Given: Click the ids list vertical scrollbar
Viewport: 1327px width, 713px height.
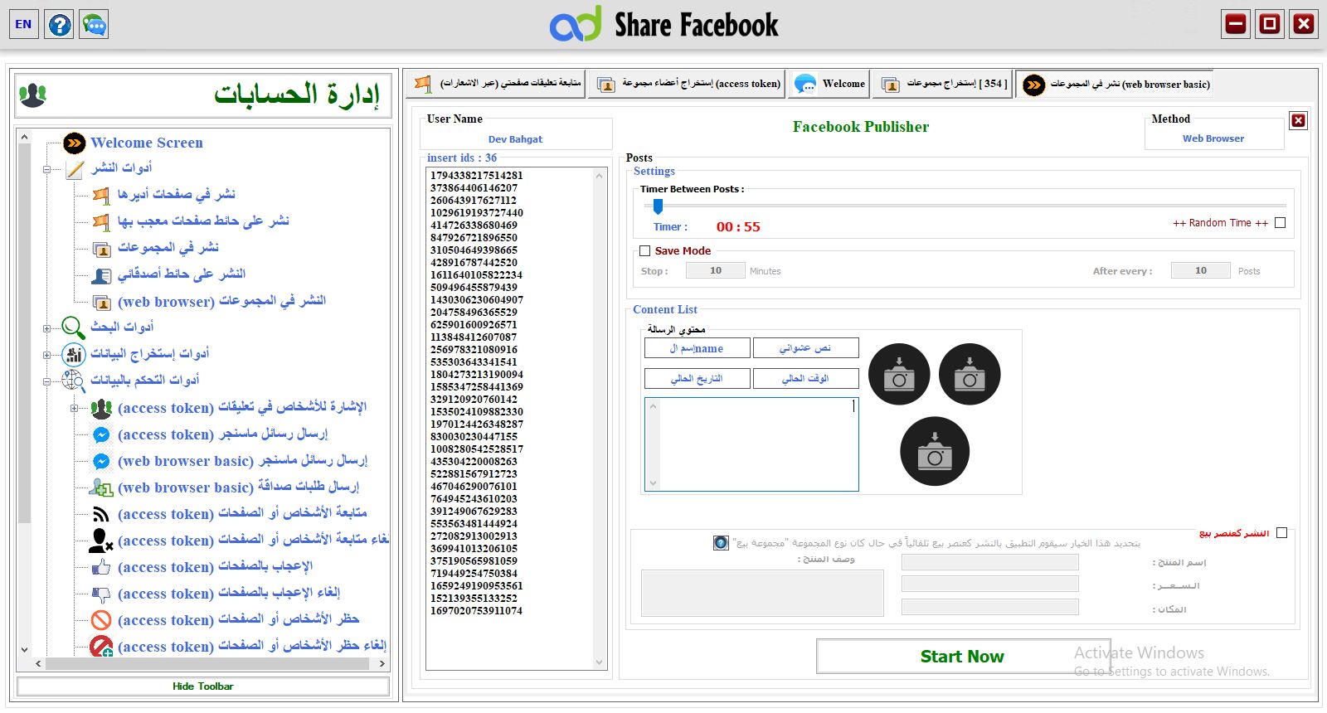Looking at the screenshot, I should (x=600, y=419).
